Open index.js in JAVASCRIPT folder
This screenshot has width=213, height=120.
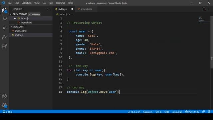coord(31,35)
